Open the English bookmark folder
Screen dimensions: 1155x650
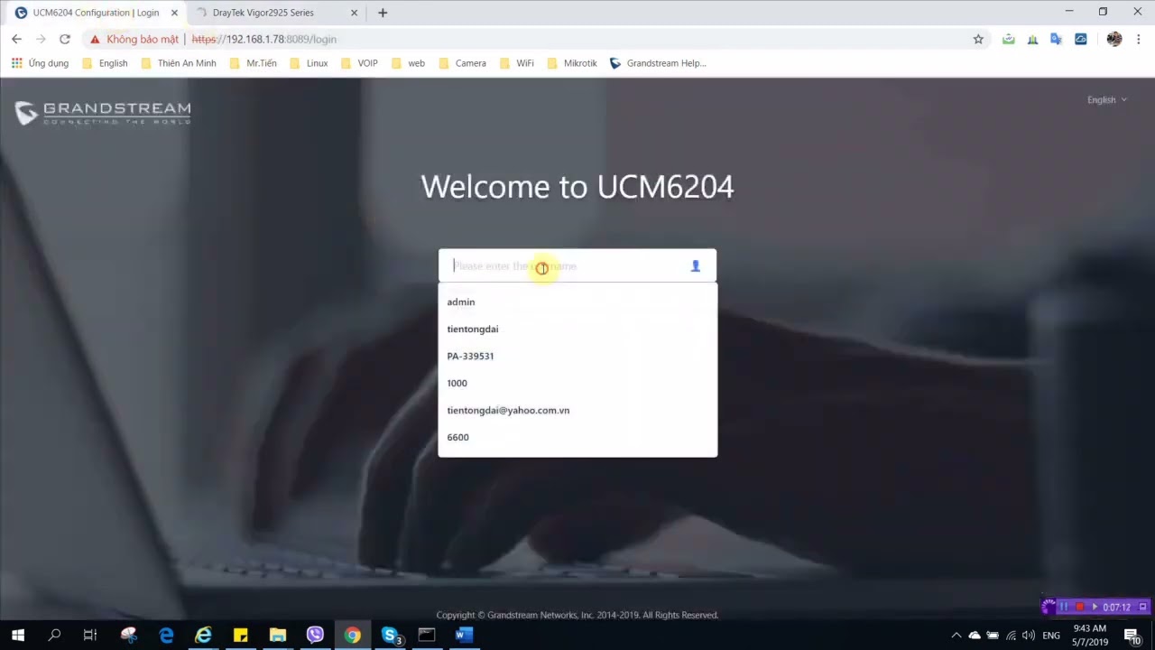[105, 63]
